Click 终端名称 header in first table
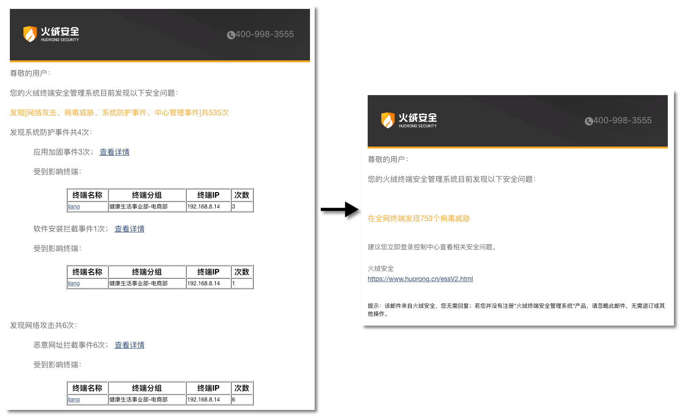 pos(87,195)
